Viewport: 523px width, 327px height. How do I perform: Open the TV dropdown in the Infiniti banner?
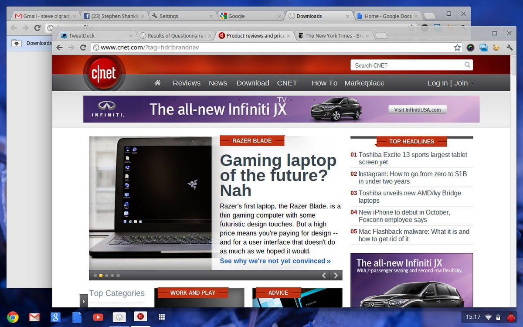pyautogui.click(x=291, y=100)
